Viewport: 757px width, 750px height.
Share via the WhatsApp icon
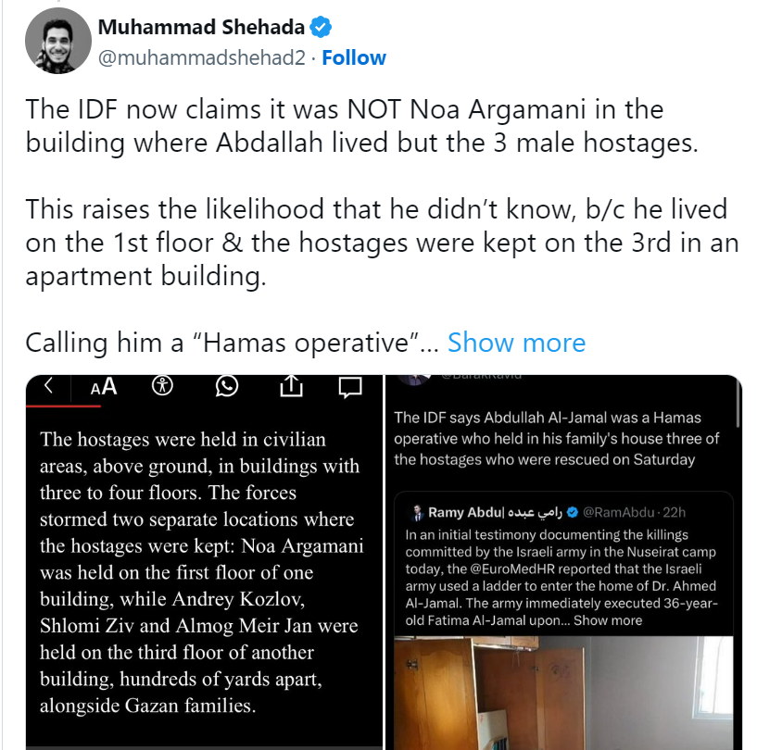tap(227, 386)
